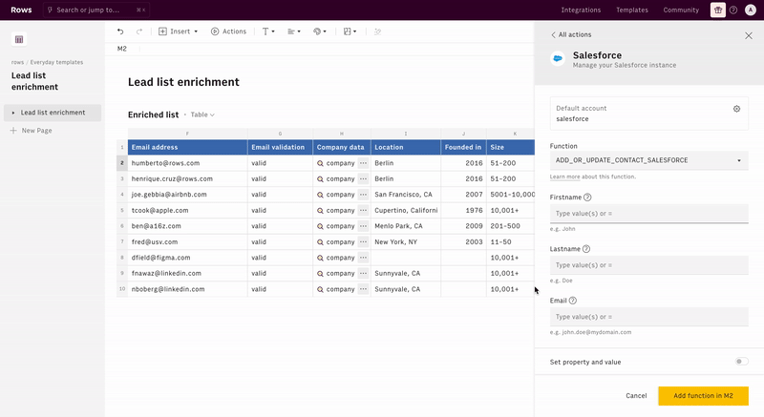
Task: Click the Salesforce cloud logo
Action: pos(558,59)
